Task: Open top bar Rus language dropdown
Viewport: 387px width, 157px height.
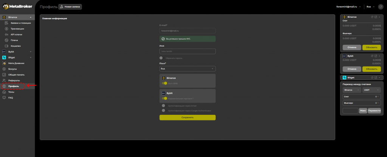Action: tap(371, 7)
